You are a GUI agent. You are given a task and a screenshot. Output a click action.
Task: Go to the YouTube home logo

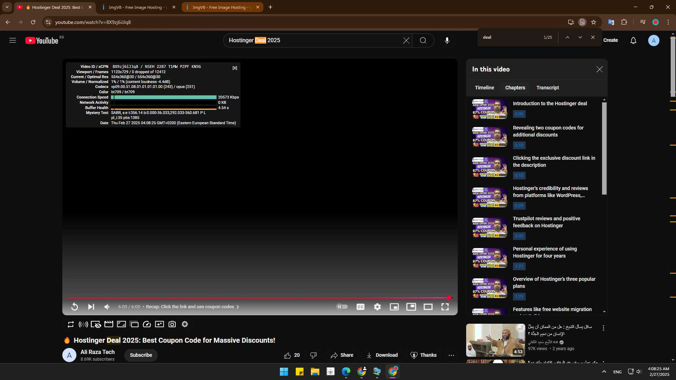tap(42, 40)
